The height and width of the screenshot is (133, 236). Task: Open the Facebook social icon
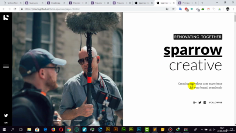coord(205,103)
